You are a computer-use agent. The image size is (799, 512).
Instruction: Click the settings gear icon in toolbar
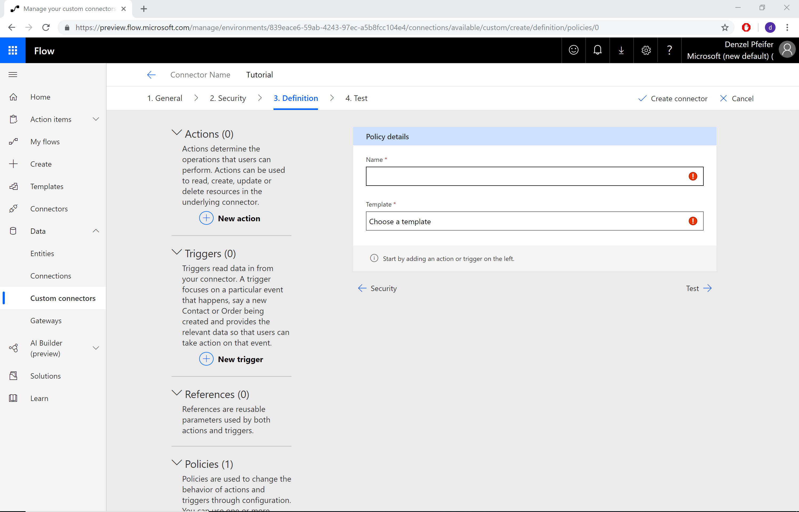click(x=646, y=50)
